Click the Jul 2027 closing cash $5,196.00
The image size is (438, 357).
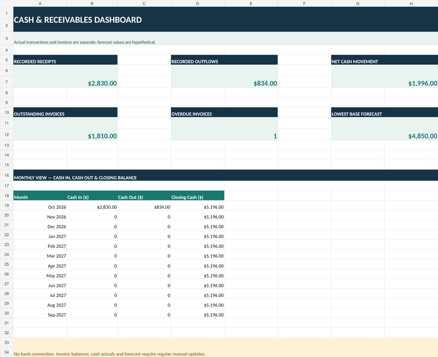pyautogui.click(x=198, y=294)
